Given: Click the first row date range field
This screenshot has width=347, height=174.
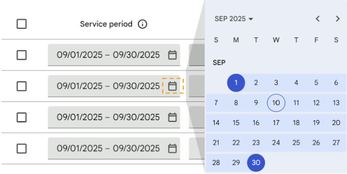Looking at the screenshot, I should [114, 55].
